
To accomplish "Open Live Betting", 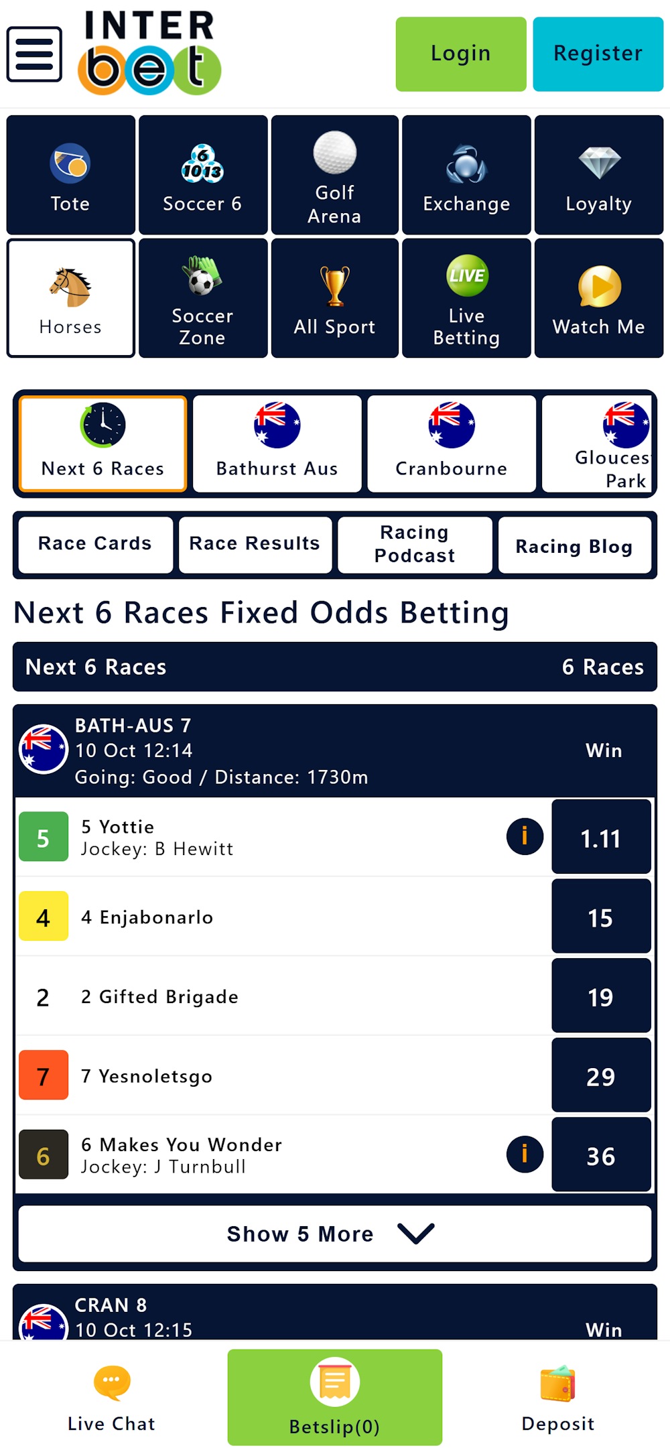I will 466,297.
